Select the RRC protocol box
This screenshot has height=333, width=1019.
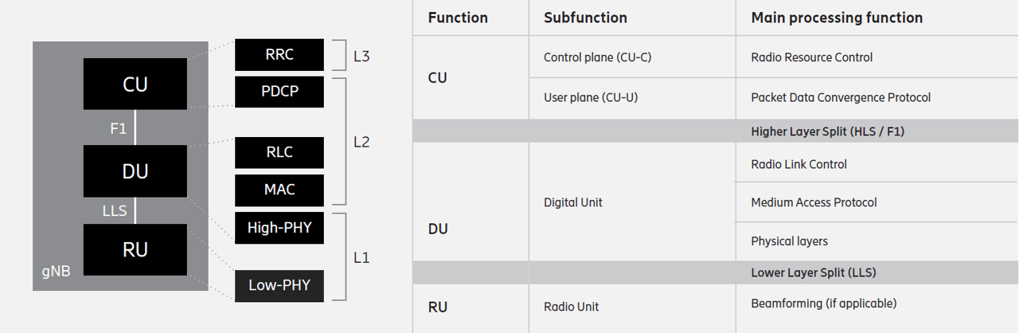click(x=279, y=55)
